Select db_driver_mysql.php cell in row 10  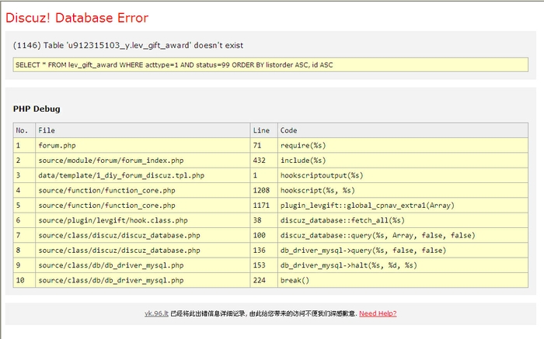click(x=142, y=280)
